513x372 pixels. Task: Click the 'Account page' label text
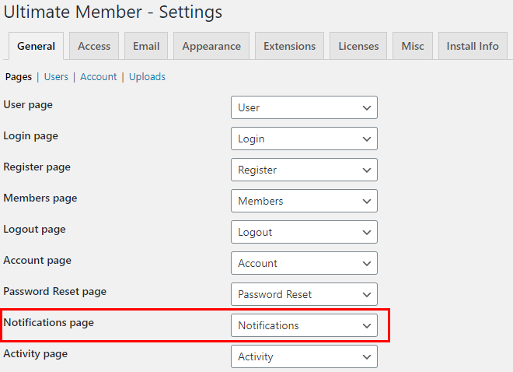coord(37,261)
